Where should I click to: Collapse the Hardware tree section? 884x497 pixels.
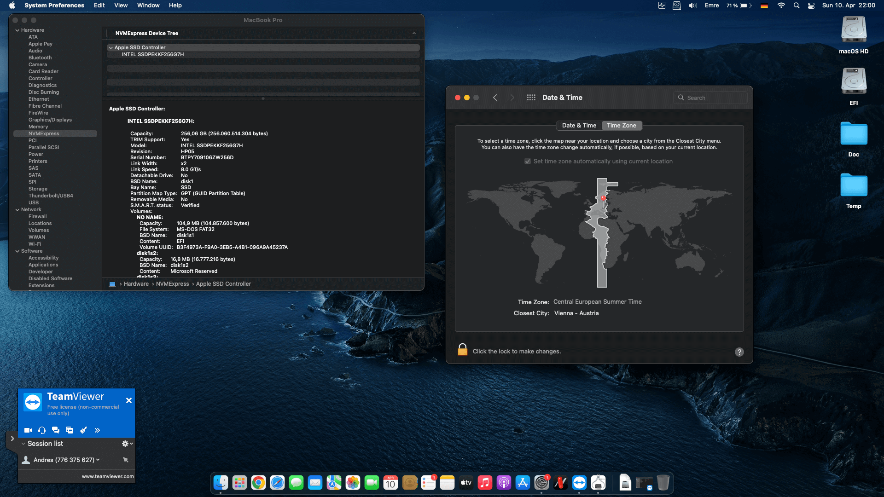17,30
